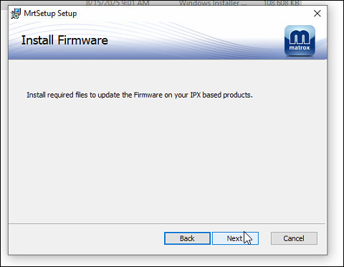Click the "matrox" wordmark under the logo
The width and height of the screenshot is (344, 267).
click(x=300, y=47)
